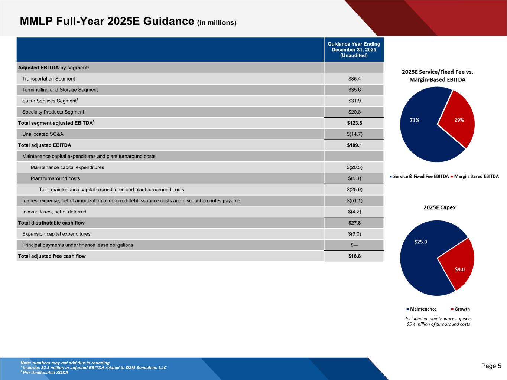Click the Maintenance legend swatch under the Capex chart
This screenshot has width=507, height=380.
click(x=407, y=309)
